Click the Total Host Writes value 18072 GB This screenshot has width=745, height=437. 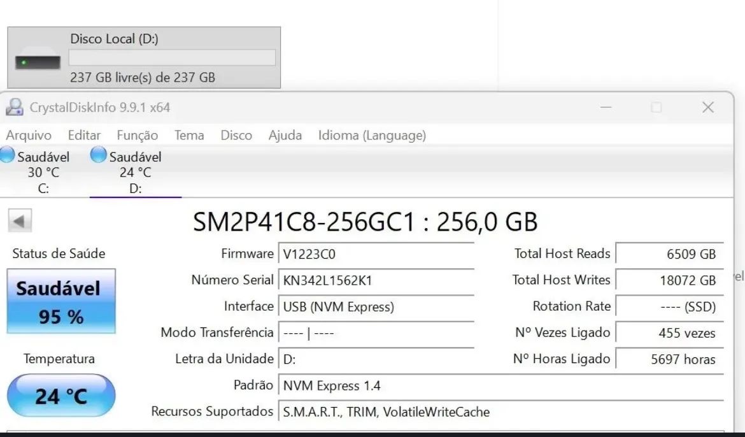click(x=670, y=280)
